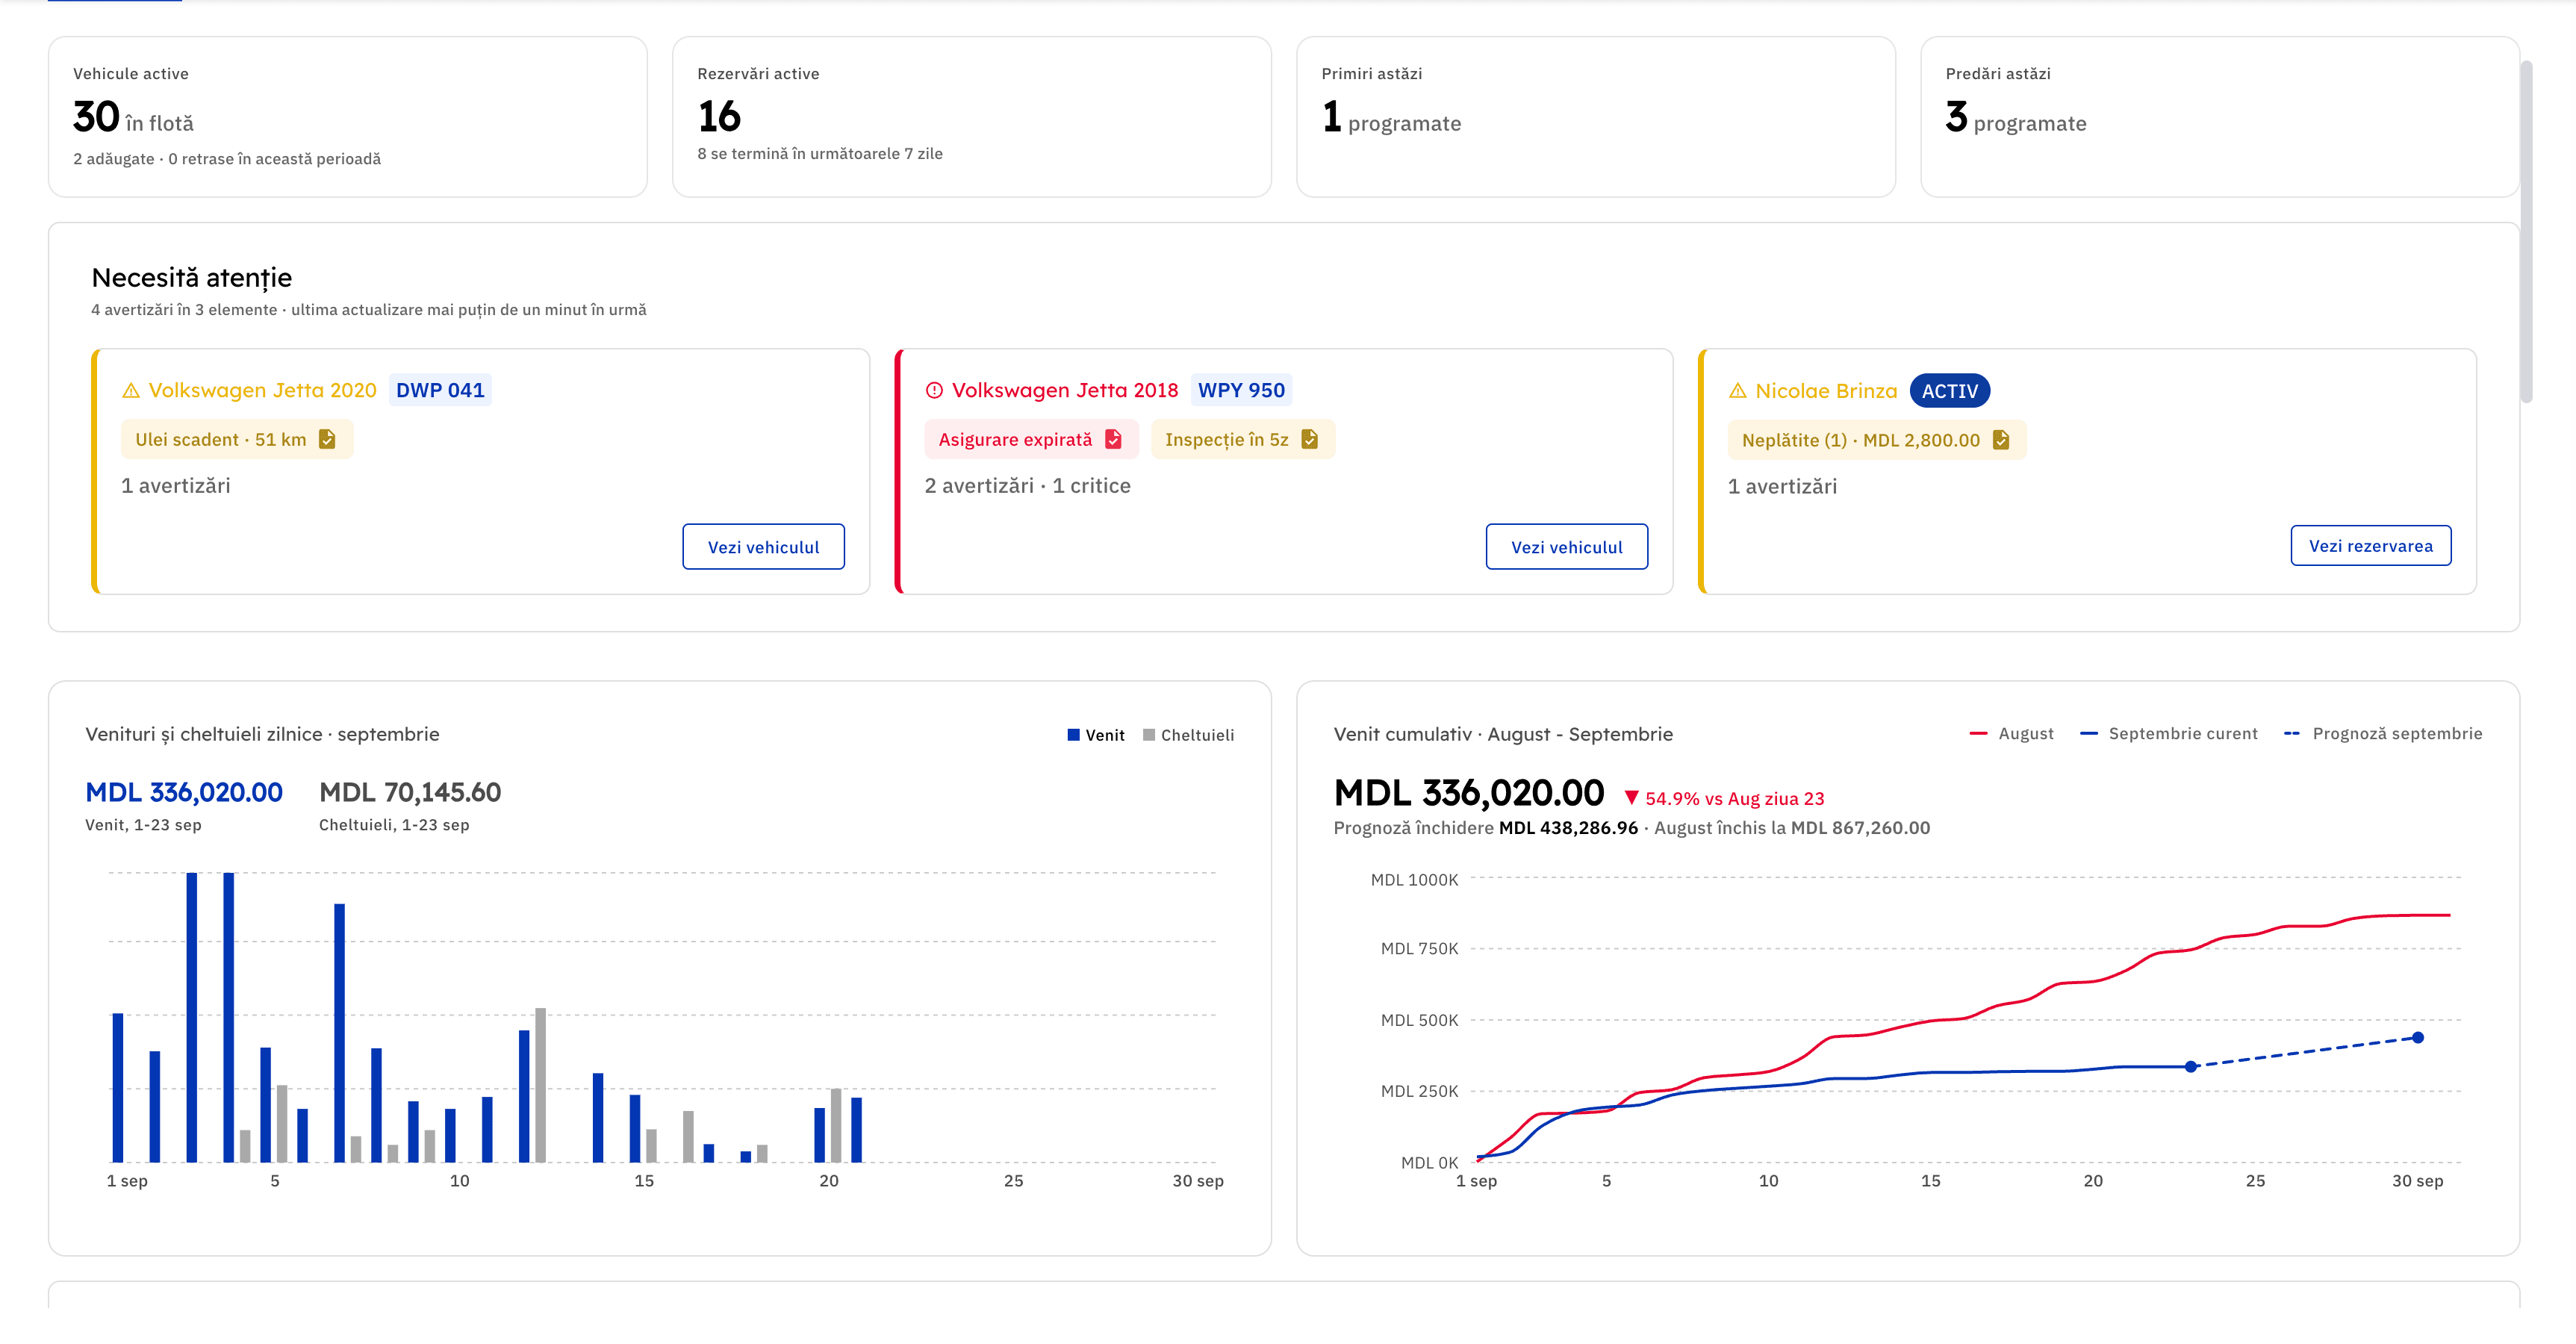The image size is (2576, 1344).
Task: Click the warning triangle beside Nicolae Brinza
Action: [1738, 391]
